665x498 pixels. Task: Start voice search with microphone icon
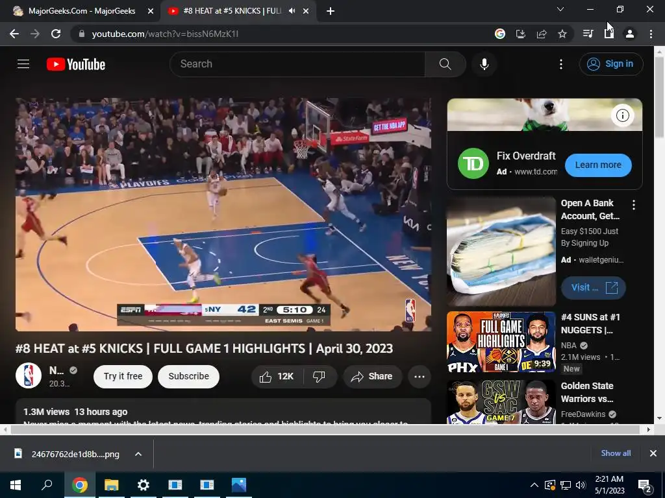[484, 64]
